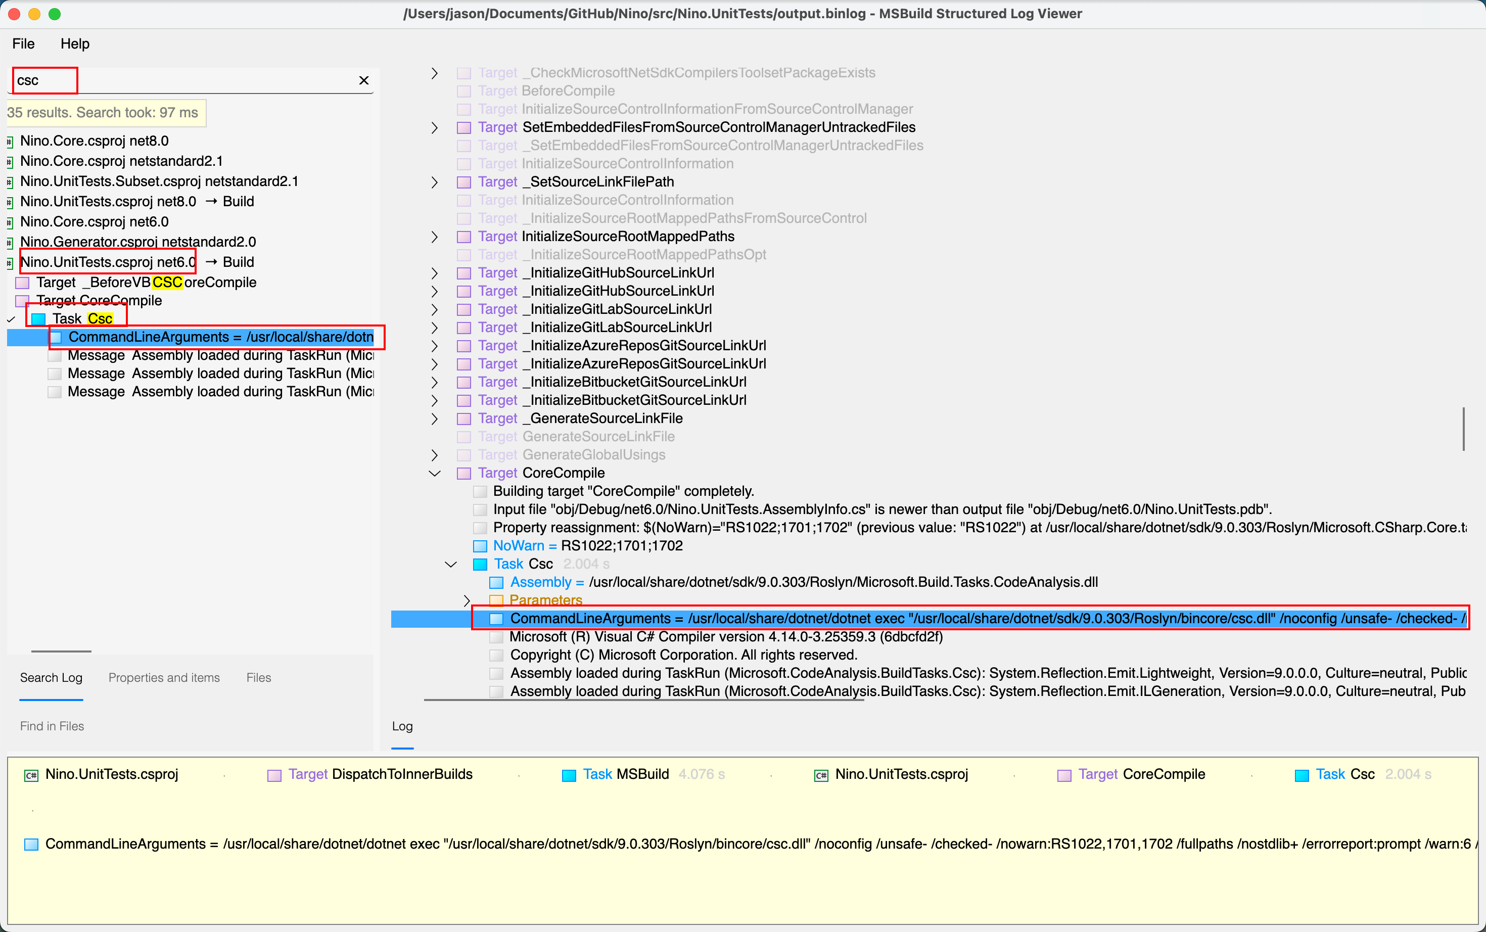
Task: Expand the _CheckMicrosoftNetSdkCompilersToolsetPackageExists target
Action: coord(435,73)
